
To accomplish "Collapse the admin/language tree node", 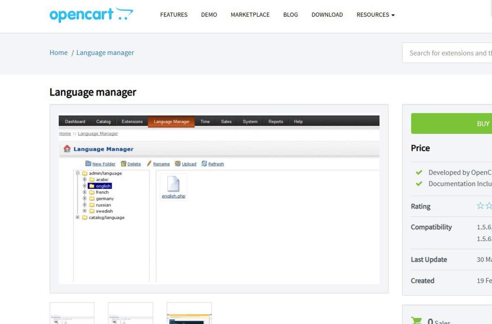I will (x=78, y=173).
